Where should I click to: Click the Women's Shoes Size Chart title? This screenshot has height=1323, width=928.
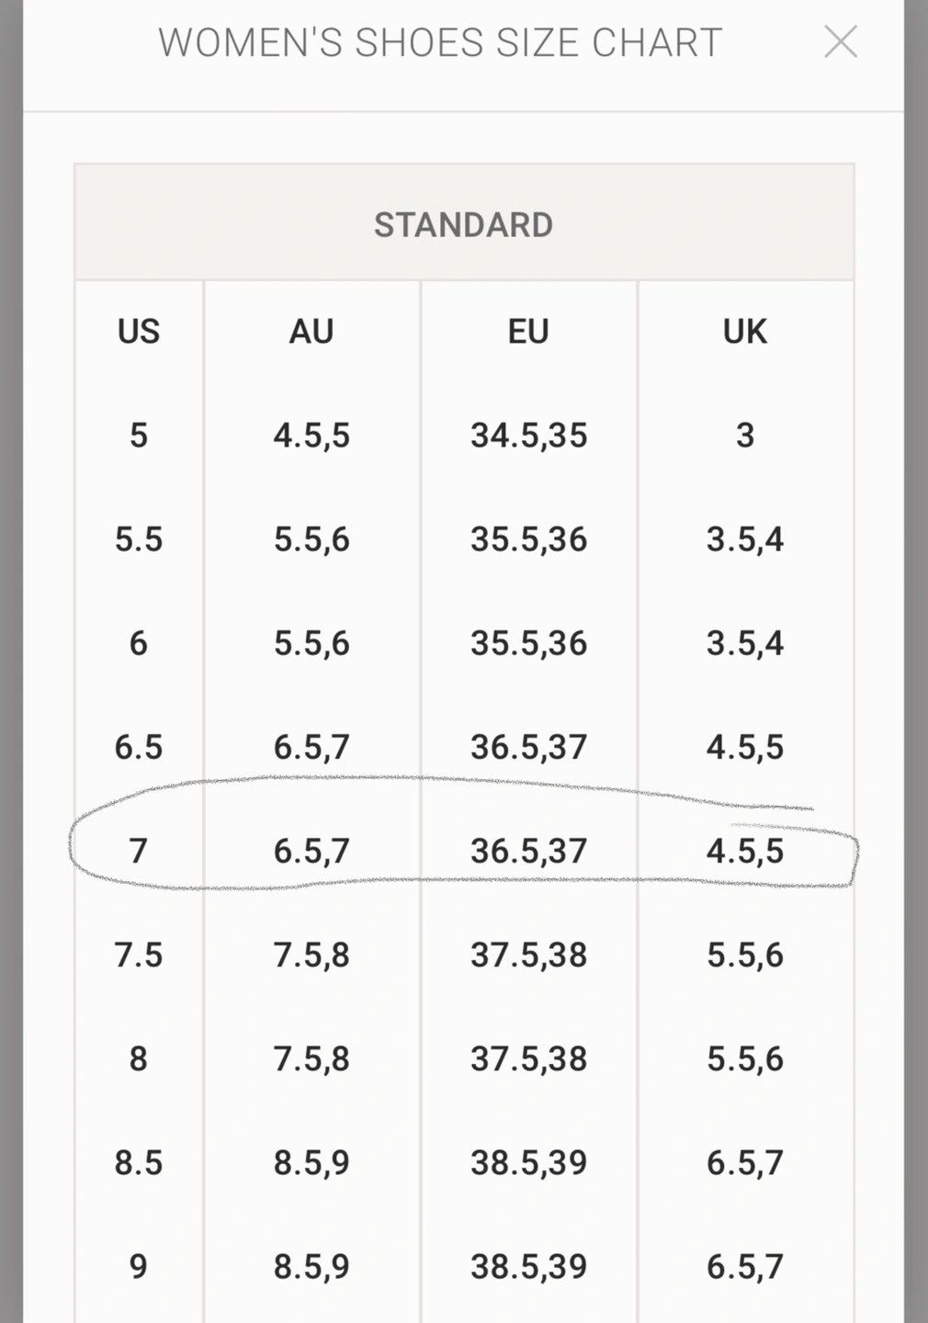click(440, 42)
